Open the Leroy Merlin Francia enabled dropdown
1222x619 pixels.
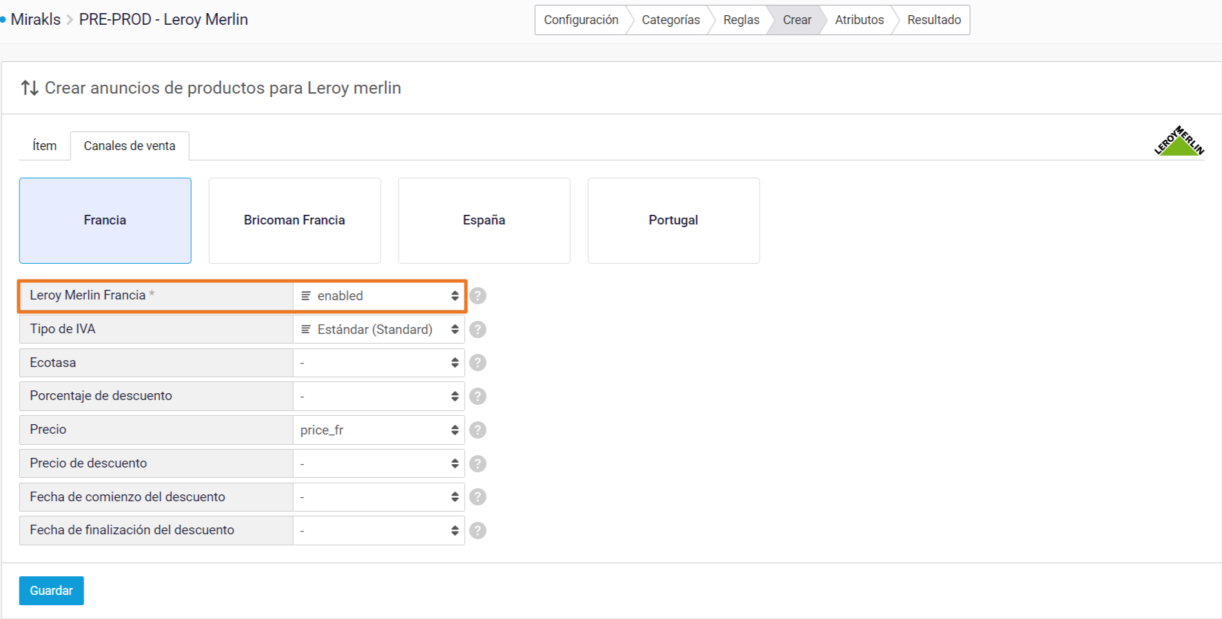click(378, 295)
